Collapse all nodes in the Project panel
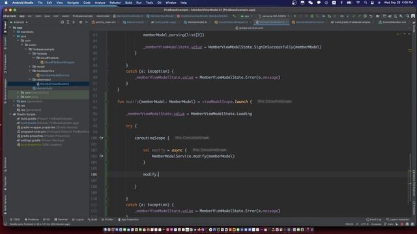417x234 pixels. pos(74,22)
